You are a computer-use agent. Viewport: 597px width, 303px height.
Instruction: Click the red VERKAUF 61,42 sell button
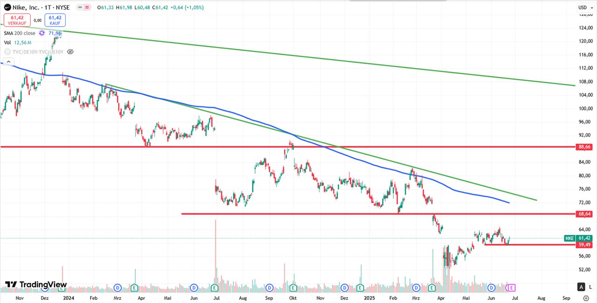tap(17, 20)
